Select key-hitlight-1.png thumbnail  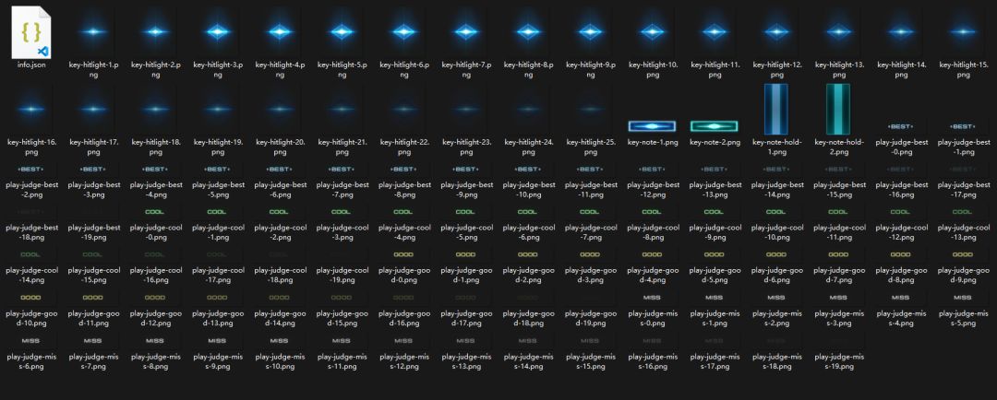click(x=93, y=31)
